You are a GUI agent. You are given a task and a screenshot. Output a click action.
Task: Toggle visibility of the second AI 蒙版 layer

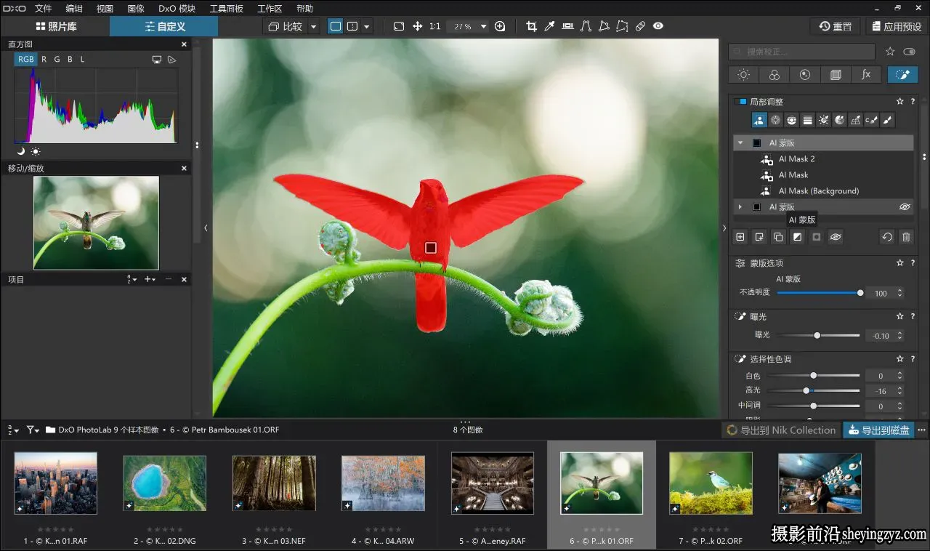point(905,207)
